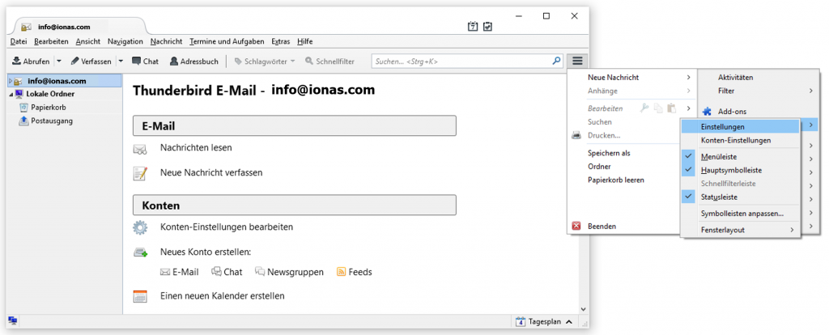Click the Einen neuen Kalender erstellen link
The height and width of the screenshot is (335, 829).
(x=222, y=296)
